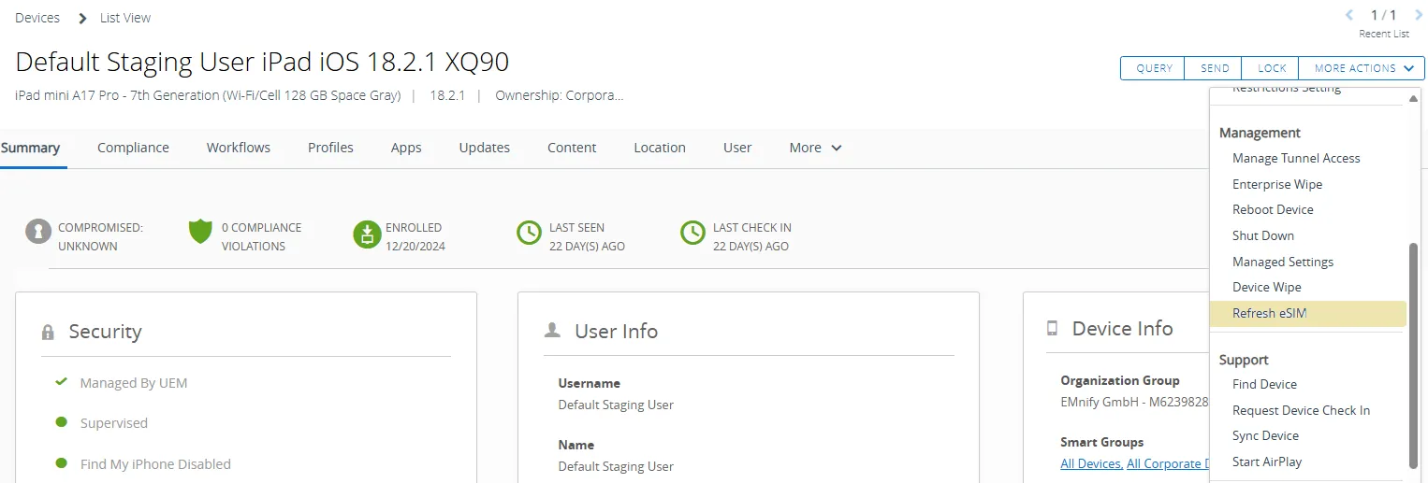This screenshot has height=483, width=1428.
Task: Select Shut Down menu option
Action: click(x=1263, y=235)
